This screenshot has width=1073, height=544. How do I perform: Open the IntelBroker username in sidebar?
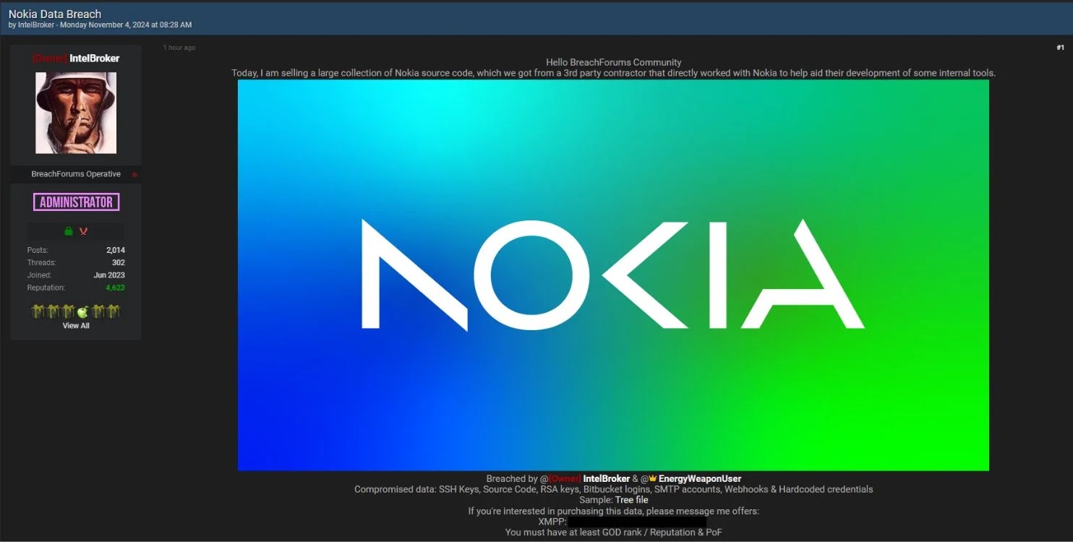(x=94, y=58)
